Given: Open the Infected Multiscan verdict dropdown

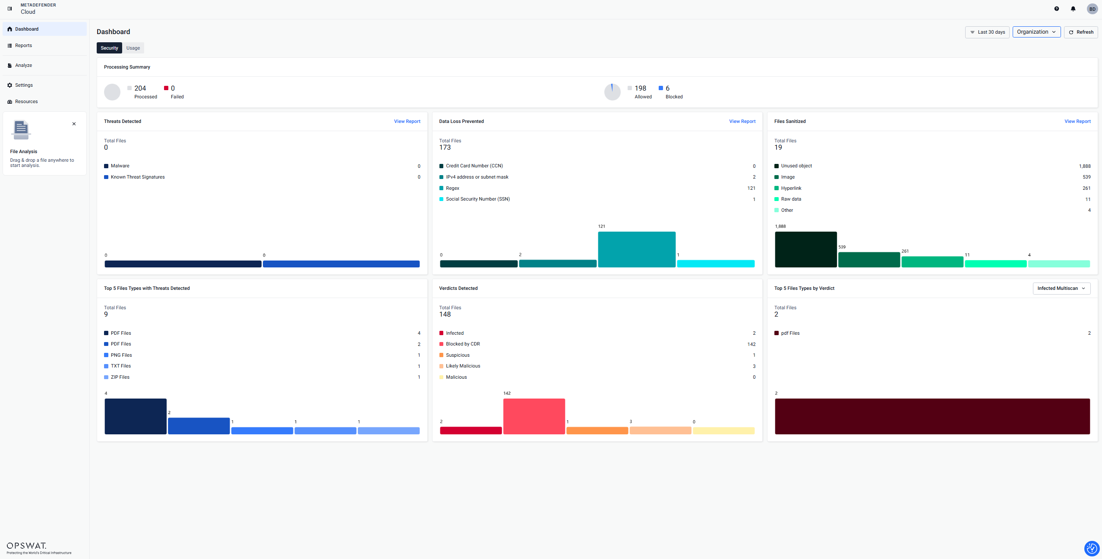Looking at the screenshot, I should point(1061,288).
